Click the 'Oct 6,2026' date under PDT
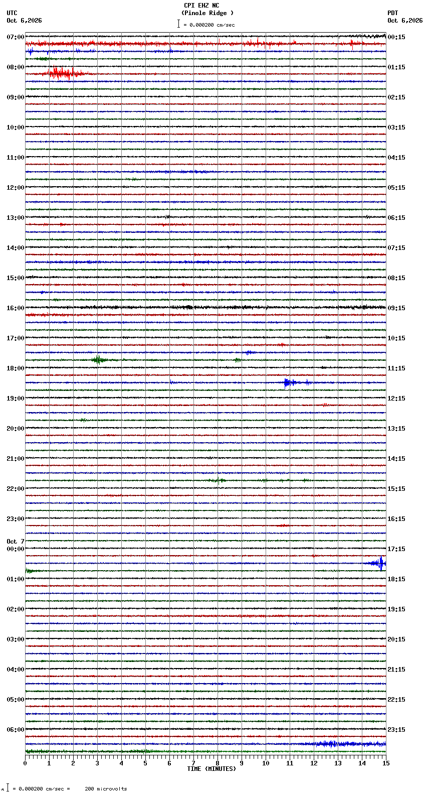Image resolution: width=426 pixels, height=795 pixels. point(405,21)
